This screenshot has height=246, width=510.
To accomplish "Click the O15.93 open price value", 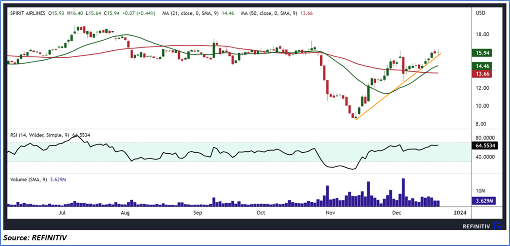I will tap(55, 14).
